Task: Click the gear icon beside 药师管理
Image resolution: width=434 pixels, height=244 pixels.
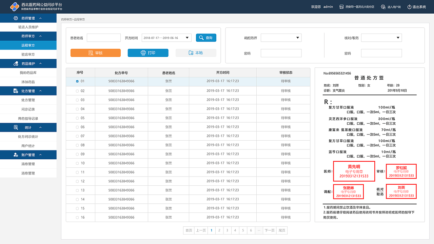Action: click(16, 18)
